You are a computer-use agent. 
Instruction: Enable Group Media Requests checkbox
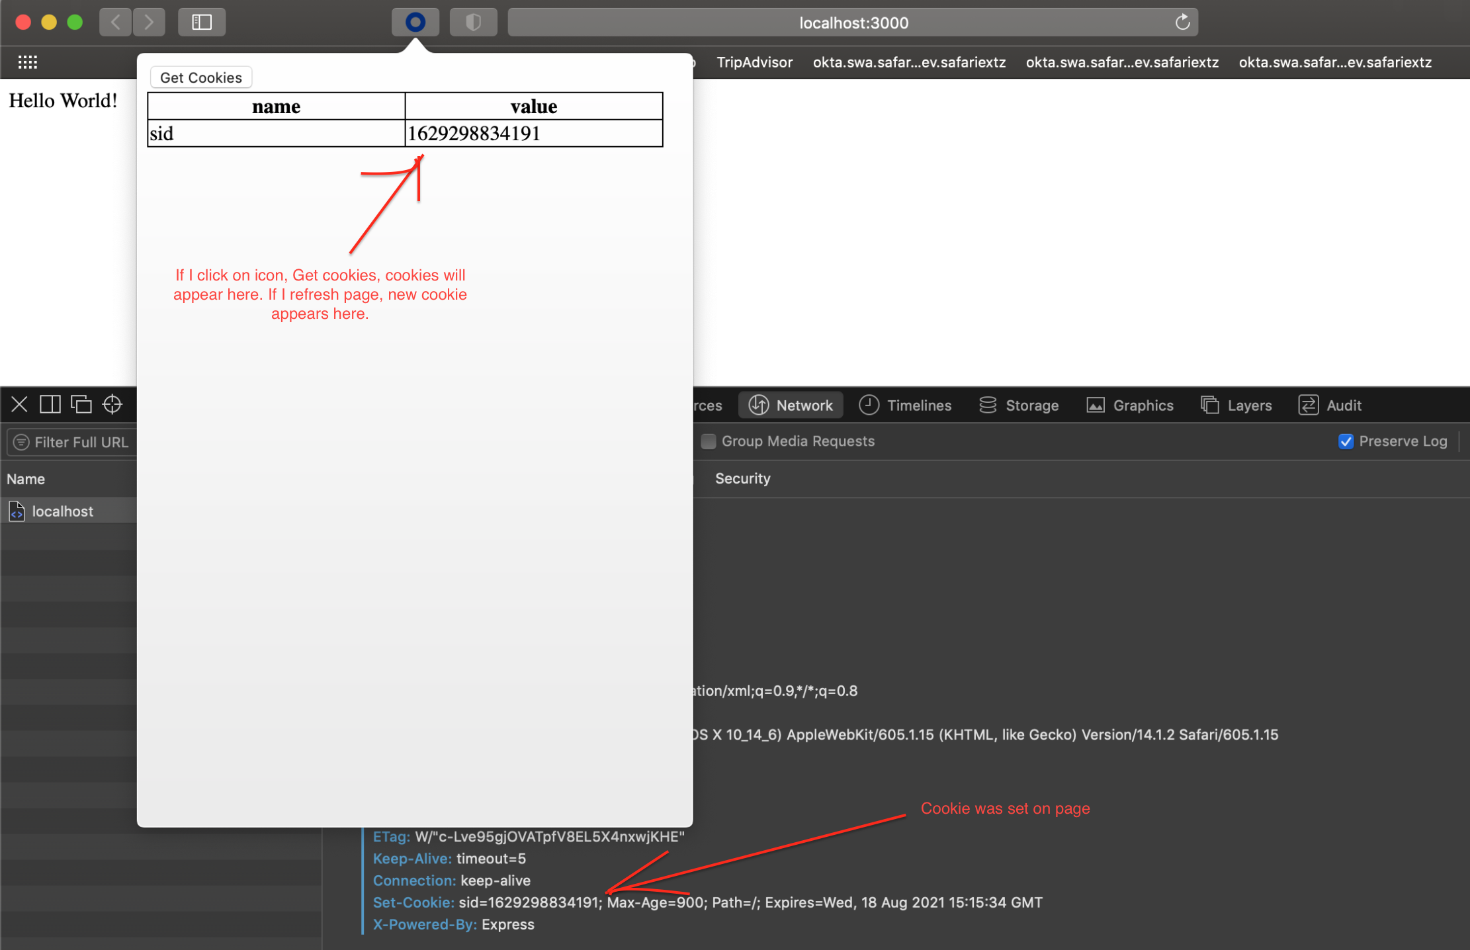click(709, 441)
